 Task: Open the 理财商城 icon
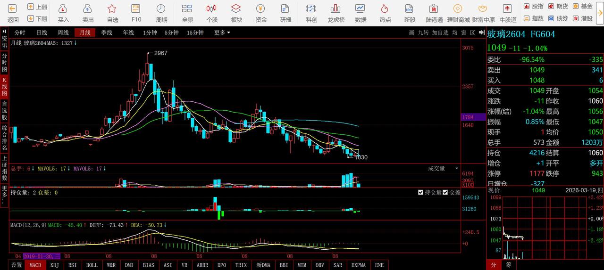(458, 8)
